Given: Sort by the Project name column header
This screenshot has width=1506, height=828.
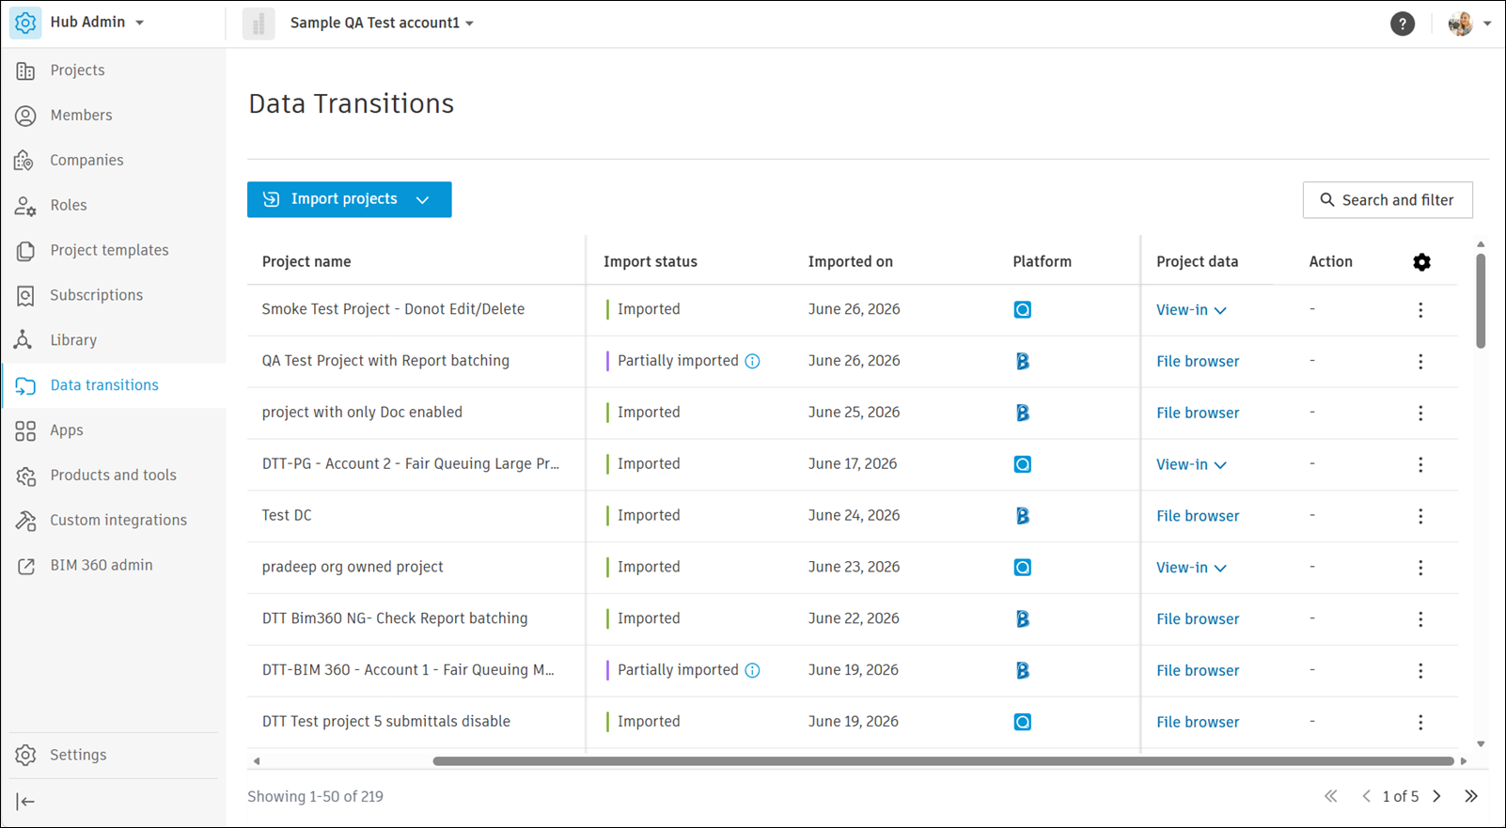Looking at the screenshot, I should pos(306,262).
